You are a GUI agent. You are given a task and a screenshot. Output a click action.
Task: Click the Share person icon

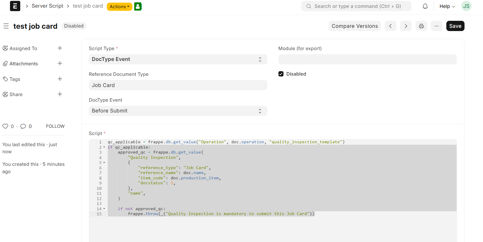(5, 94)
